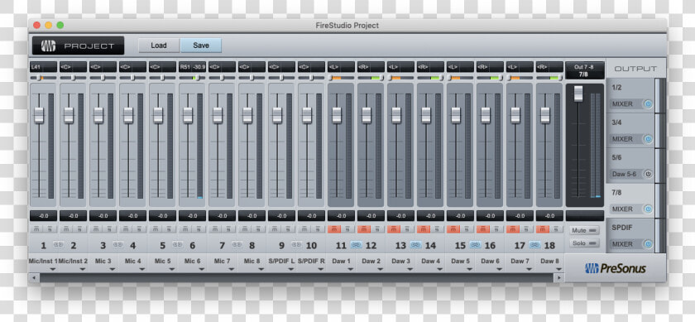The height and width of the screenshot is (322, 695).
Task: Unlink channels 17 and 18 with the link icon
Action: point(535,244)
